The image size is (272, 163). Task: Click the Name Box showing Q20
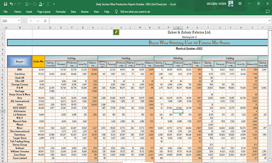9,21
